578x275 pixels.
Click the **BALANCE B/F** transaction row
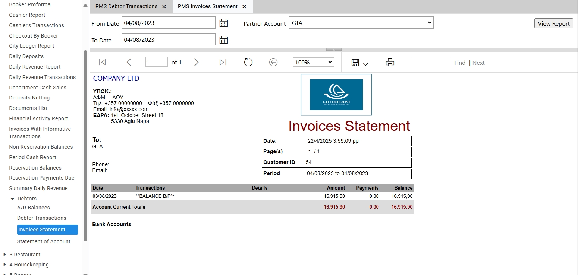click(x=252, y=196)
